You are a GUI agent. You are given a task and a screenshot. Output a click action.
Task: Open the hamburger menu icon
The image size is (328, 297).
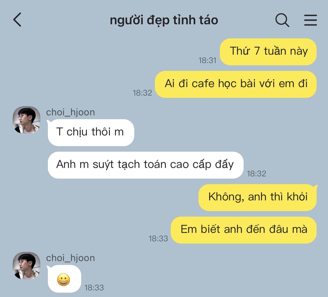(310, 20)
